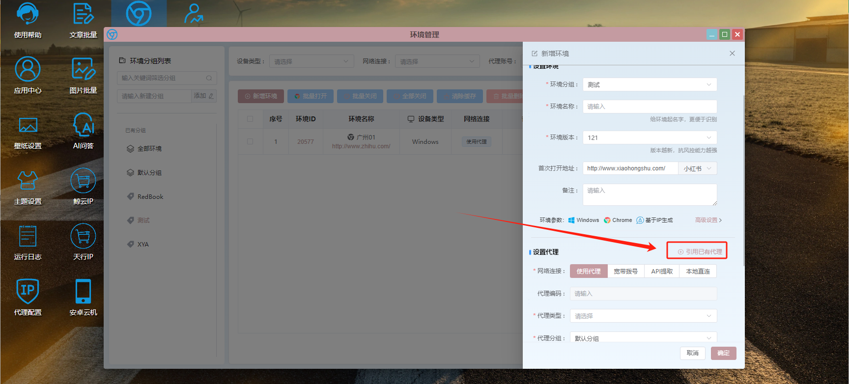Click the 请输入新建分组 input field
Screen dimensions: 849x384
coord(154,96)
